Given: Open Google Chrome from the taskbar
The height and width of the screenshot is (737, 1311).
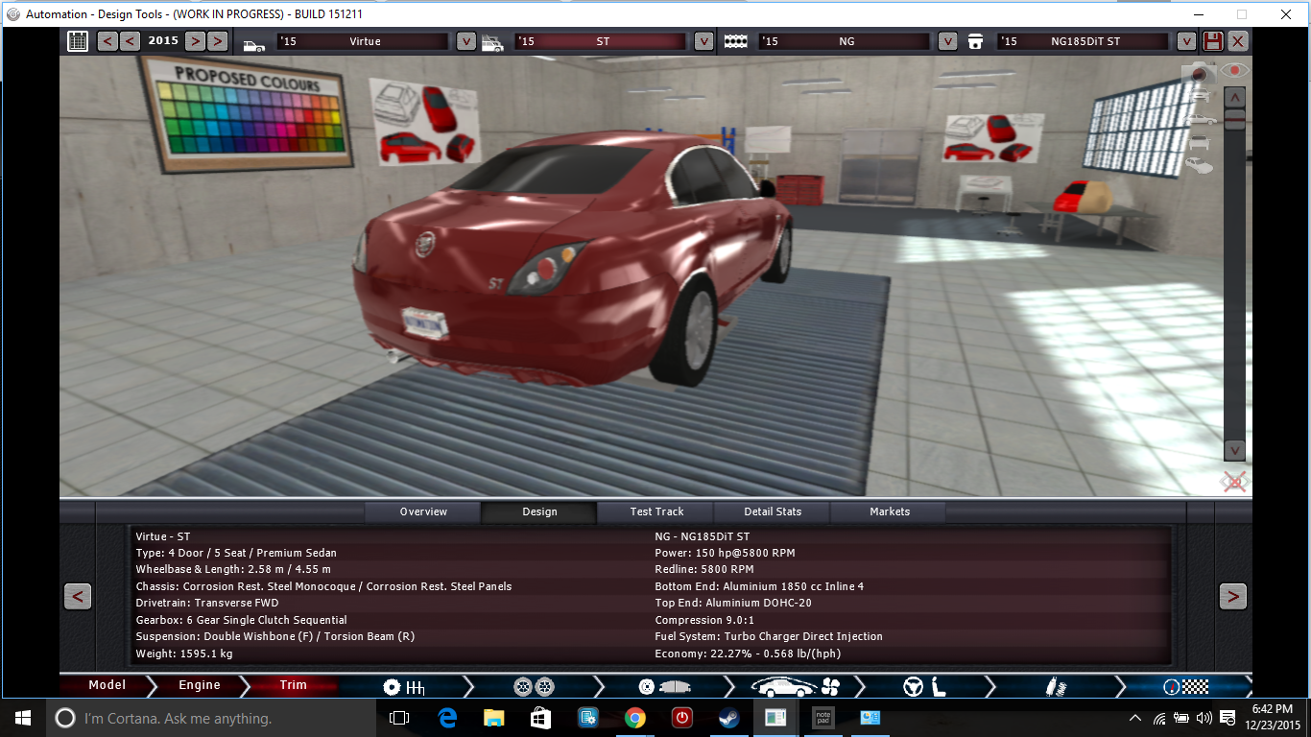Looking at the screenshot, I should click(x=634, y=718).
